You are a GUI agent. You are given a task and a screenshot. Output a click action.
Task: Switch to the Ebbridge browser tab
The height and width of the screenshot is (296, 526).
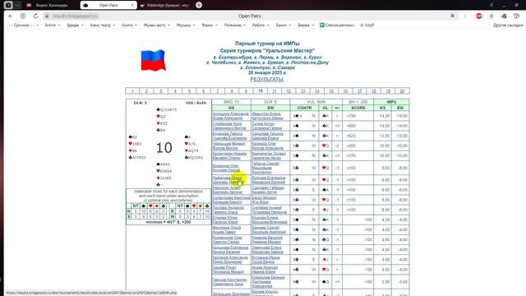click(x=165, y=6)
